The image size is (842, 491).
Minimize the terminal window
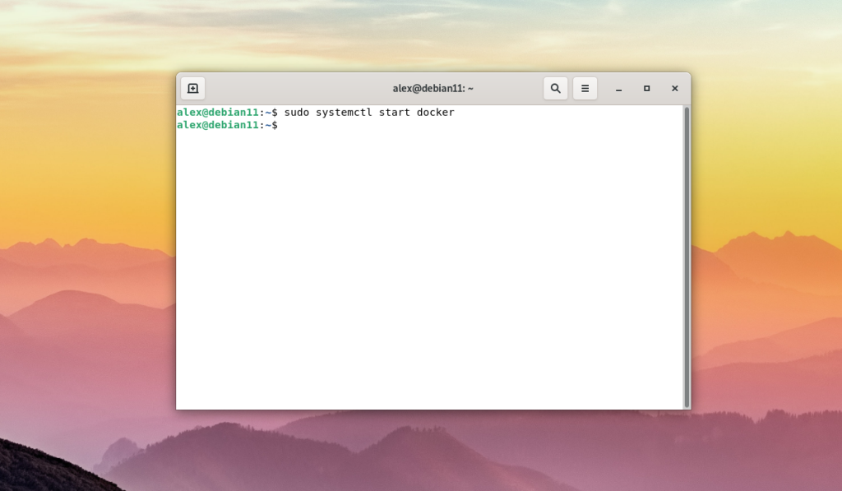[618, 89]
